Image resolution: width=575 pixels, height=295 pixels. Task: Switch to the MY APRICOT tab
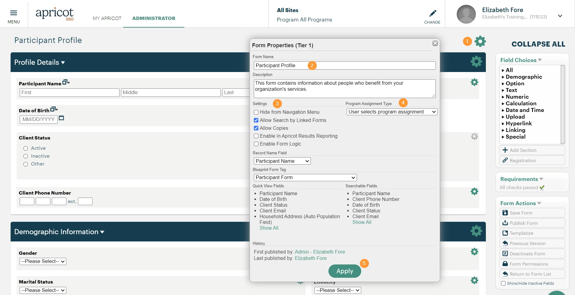pos(107,18)
